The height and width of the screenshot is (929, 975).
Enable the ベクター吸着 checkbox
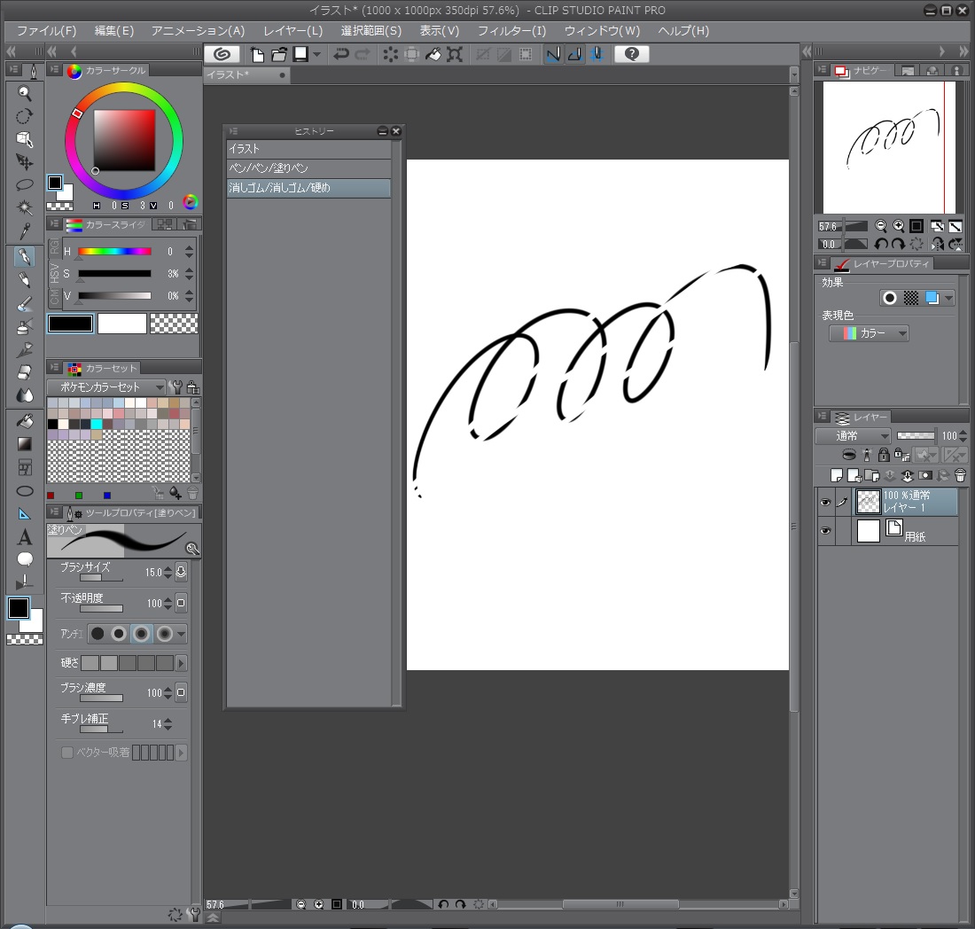(66, 753)
